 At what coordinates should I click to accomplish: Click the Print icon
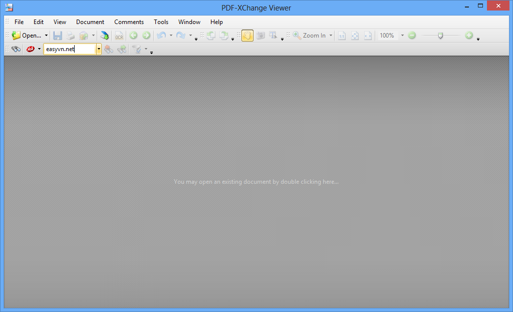[x=70, y=36]
